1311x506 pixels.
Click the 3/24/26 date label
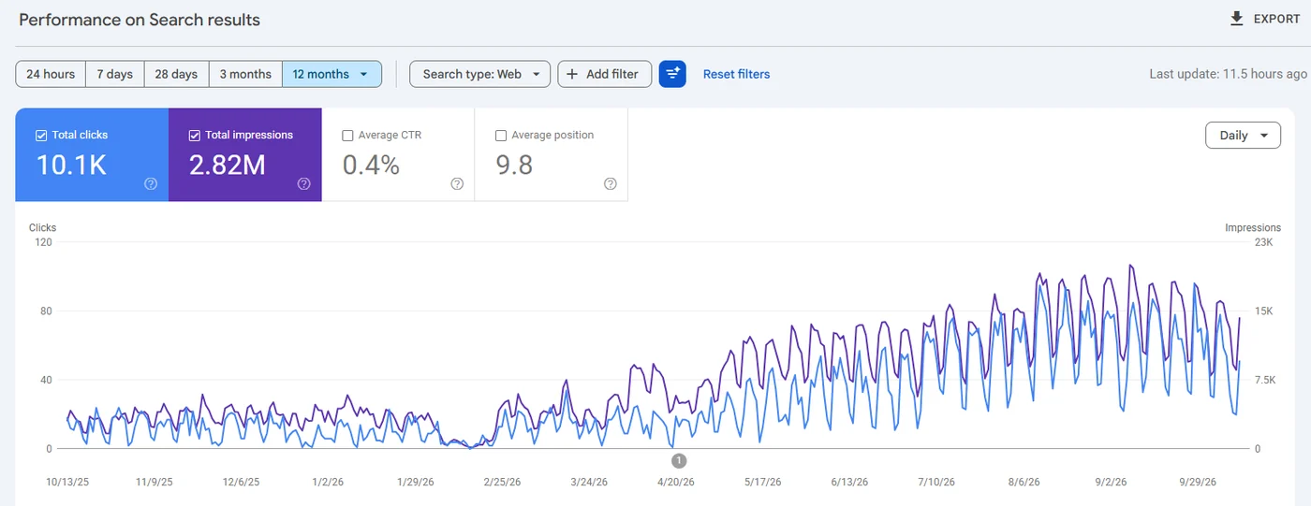(589, 483)
